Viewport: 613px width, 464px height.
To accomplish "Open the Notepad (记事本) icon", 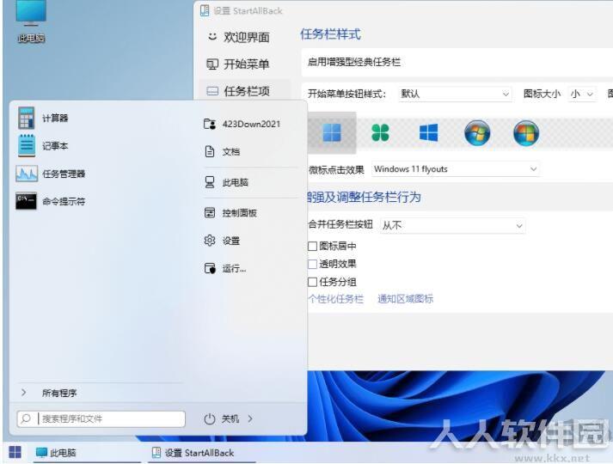I will pos(27,146).
